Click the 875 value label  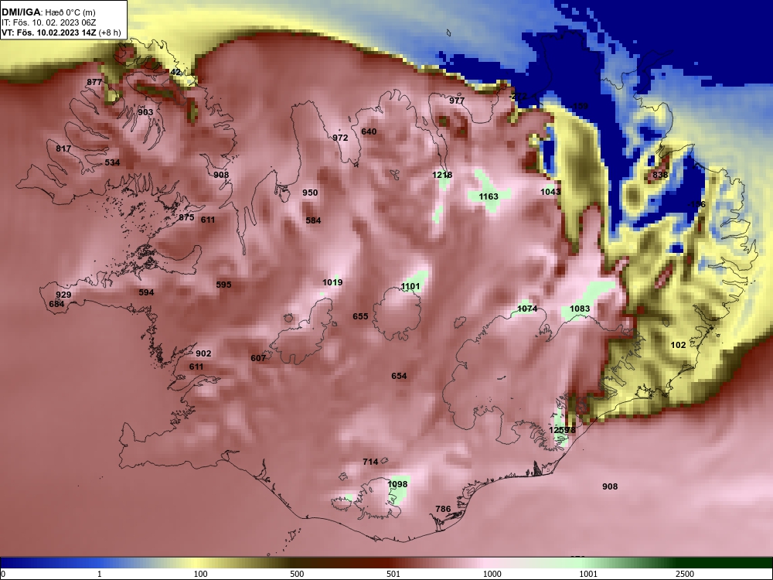pos(186,217)
